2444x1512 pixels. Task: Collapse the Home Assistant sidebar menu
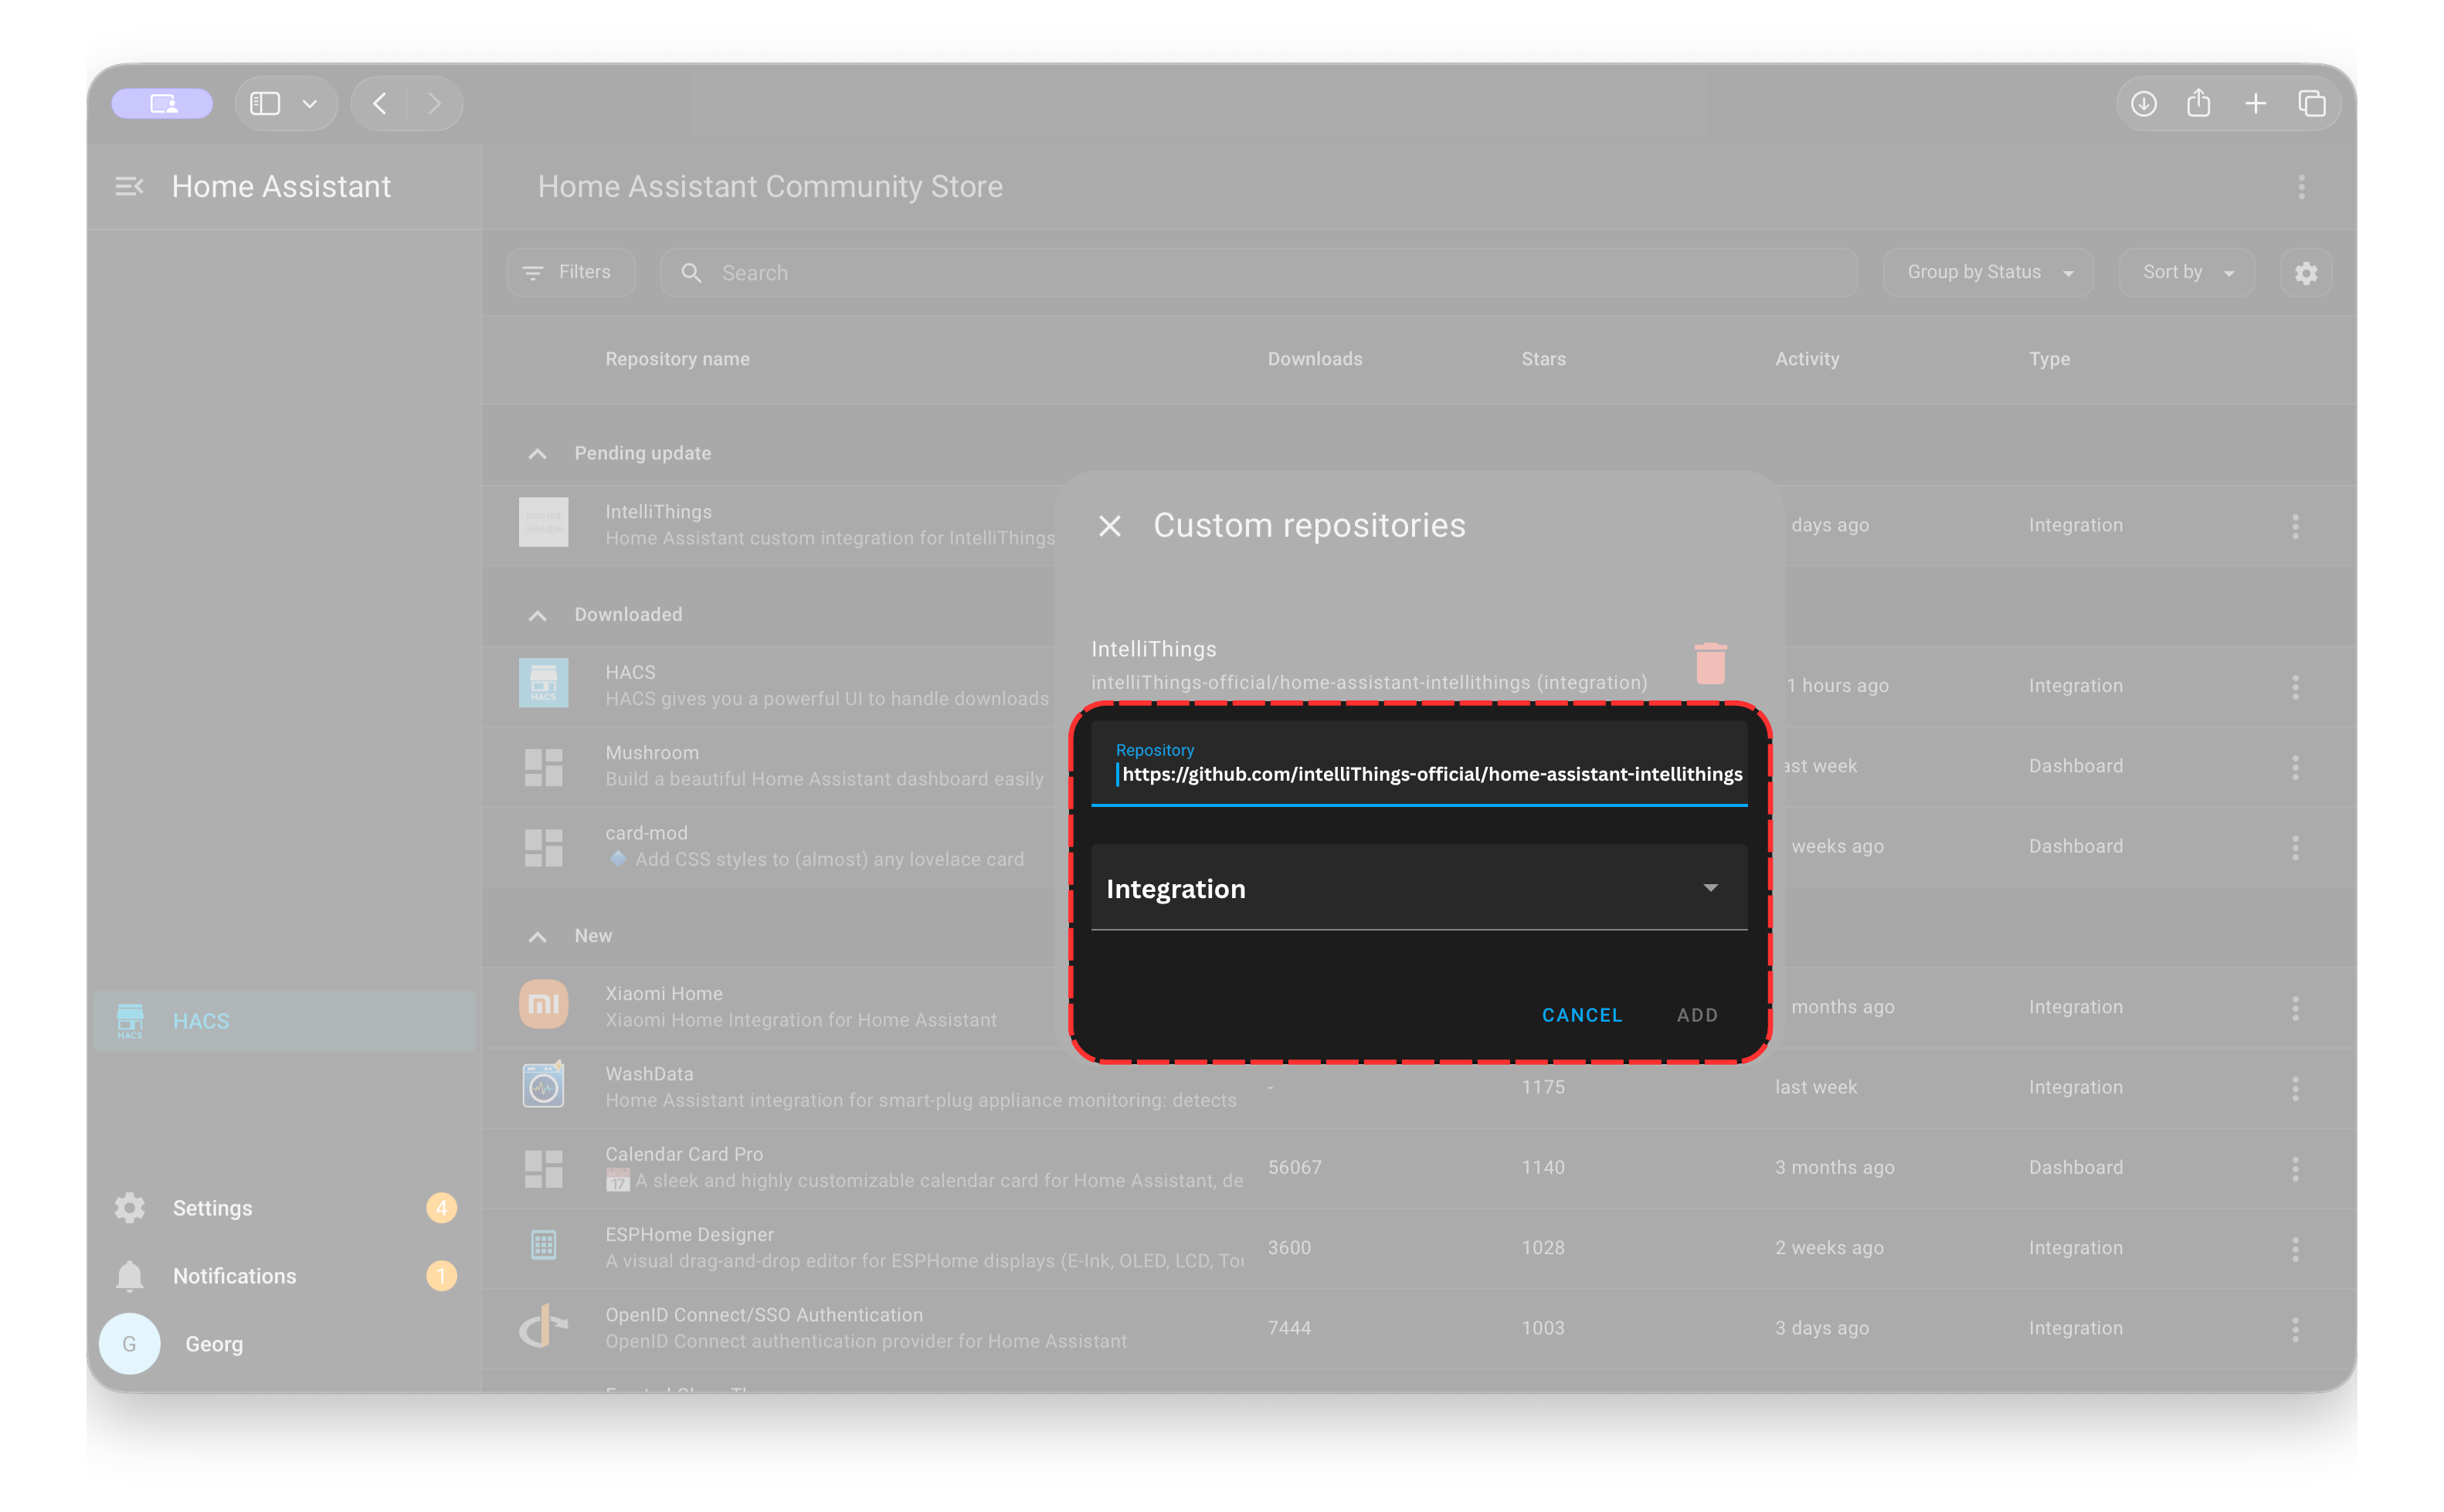point(129,186)
